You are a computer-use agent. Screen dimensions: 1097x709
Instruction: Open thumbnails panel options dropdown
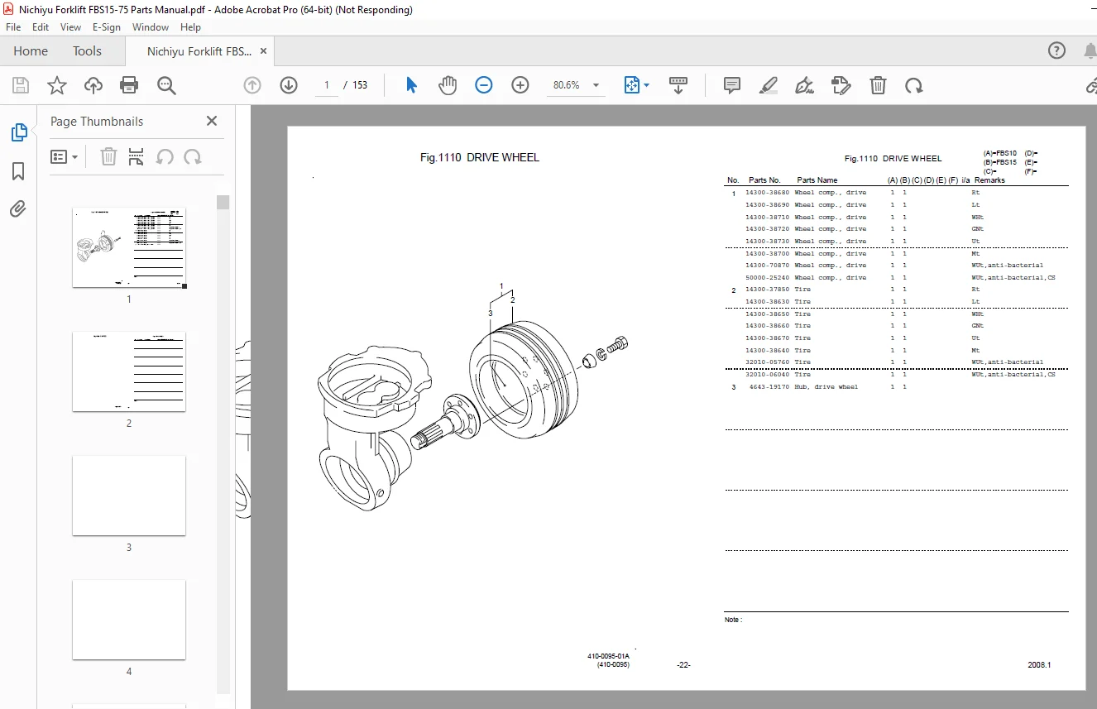[x=65, y=156]
